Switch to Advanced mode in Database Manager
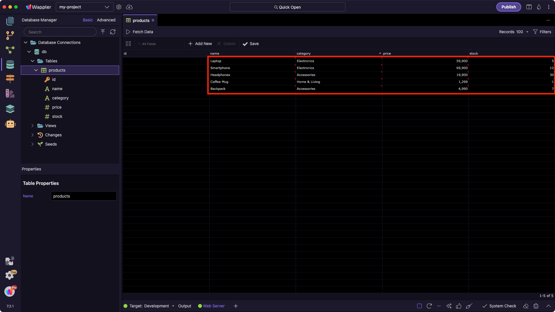 [x=106, y=20]
